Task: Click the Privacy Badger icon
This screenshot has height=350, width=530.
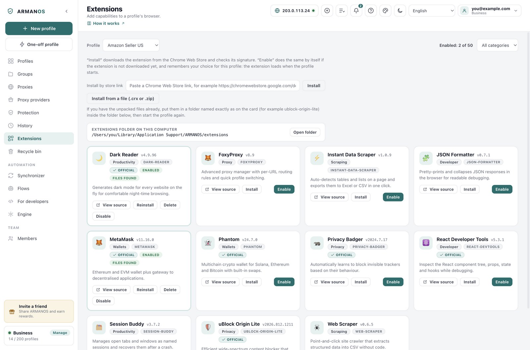Action: [x=317, y=243]
